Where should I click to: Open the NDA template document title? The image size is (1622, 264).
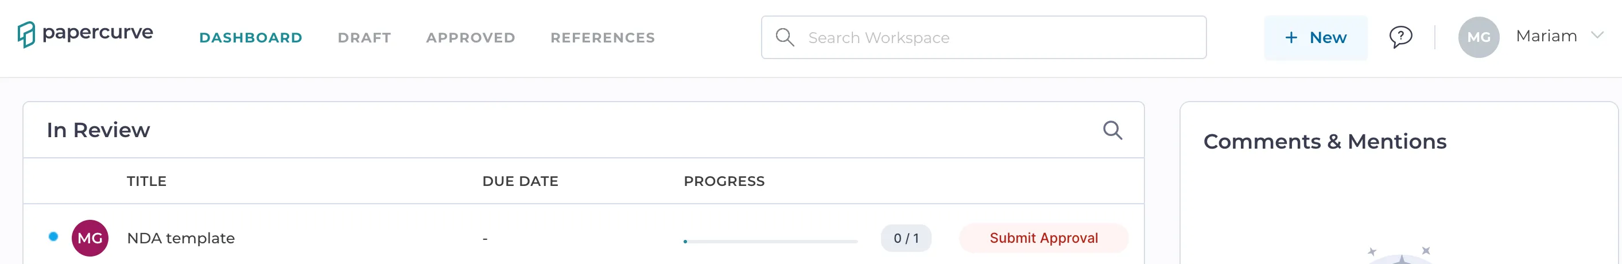[x=181, y=238]
